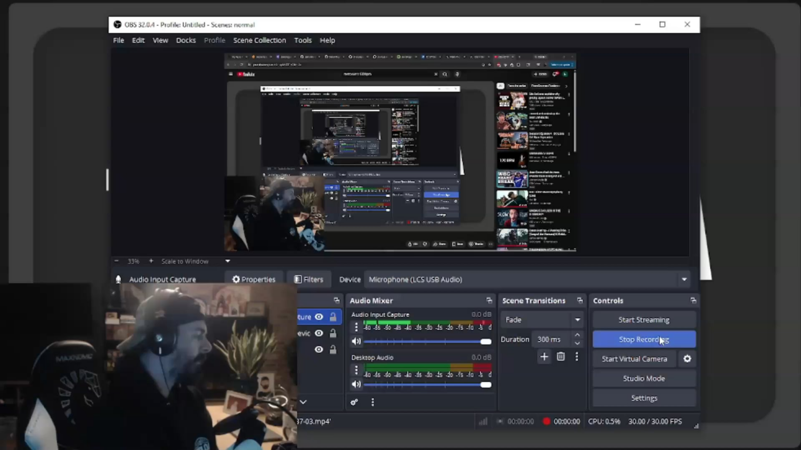Image resolution: width=801 pixels, height=450 pixels.
Task: Open the Microphone device dropdown
Action: 684,280
